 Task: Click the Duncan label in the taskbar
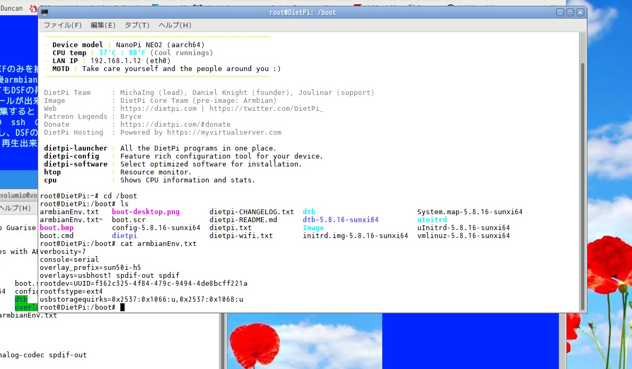(11, 8)
